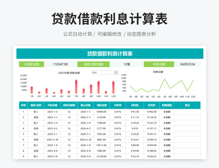Click the amount cell 10000.00
Screen dimensions: 219x168
pos(101,112)
